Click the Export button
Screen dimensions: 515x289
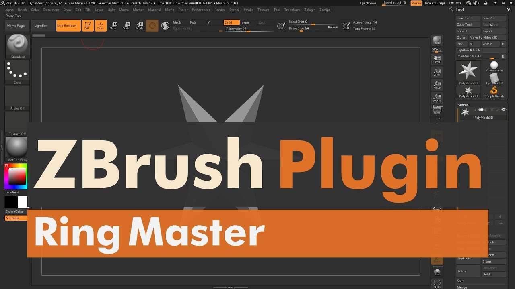point(494,31)
